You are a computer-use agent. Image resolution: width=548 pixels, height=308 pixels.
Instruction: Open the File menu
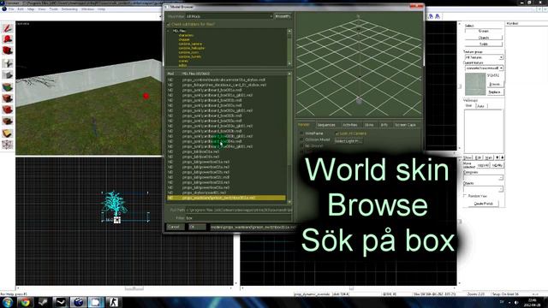(11, 9)
